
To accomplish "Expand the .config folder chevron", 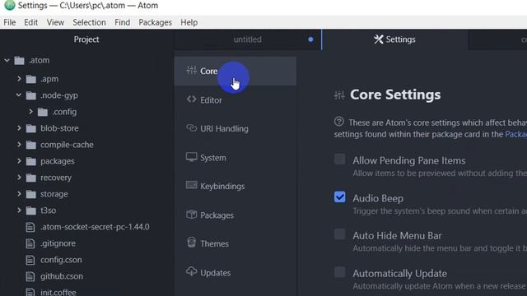I will pos(30,112).
